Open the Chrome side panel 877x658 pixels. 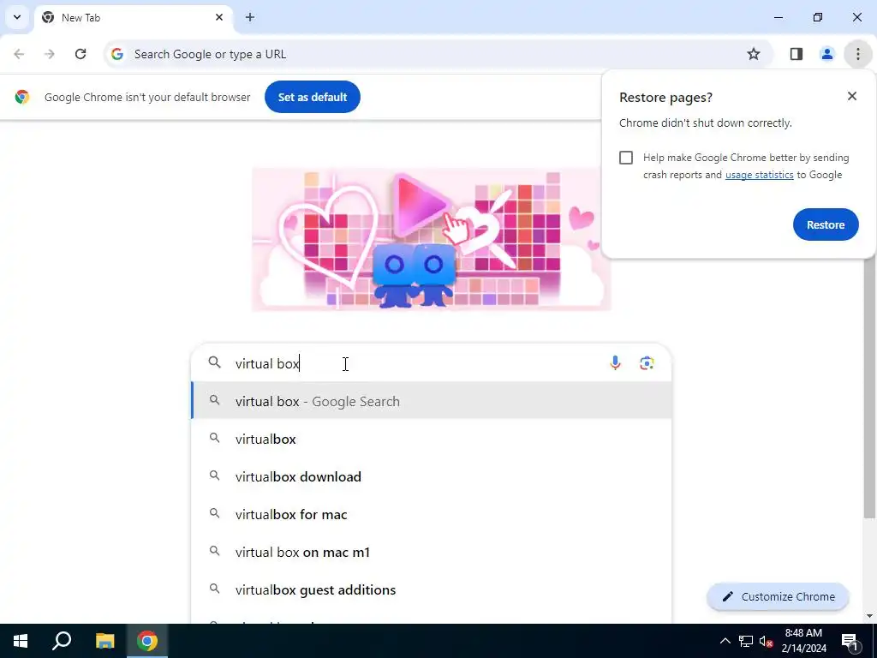pos(796,54)
